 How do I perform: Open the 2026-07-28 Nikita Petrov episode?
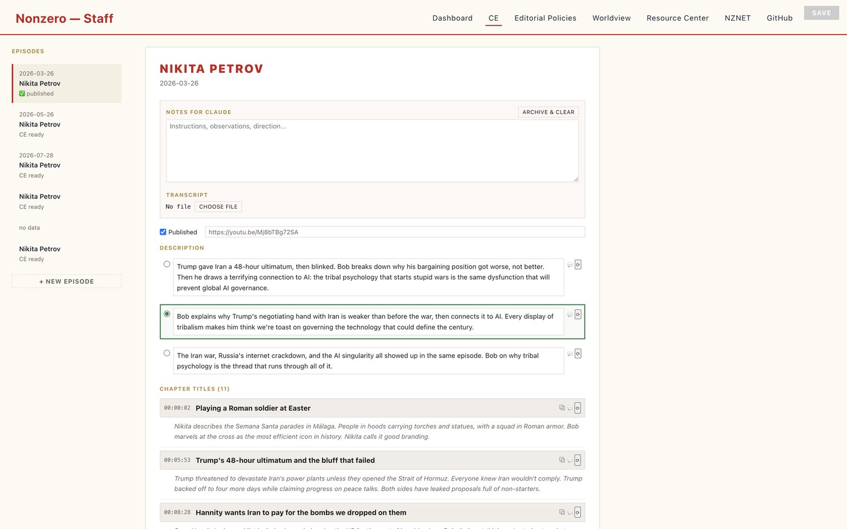67,165
